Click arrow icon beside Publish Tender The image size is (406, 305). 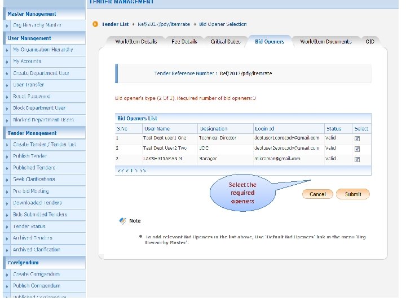tap(7, 156)
